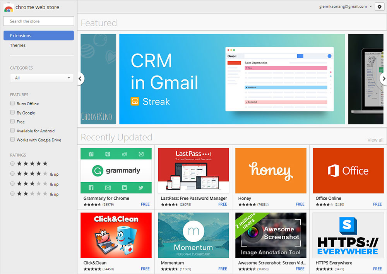The image size is (387, 274).
Task: Click View all for Recently Updated
Action: [375, 140]
